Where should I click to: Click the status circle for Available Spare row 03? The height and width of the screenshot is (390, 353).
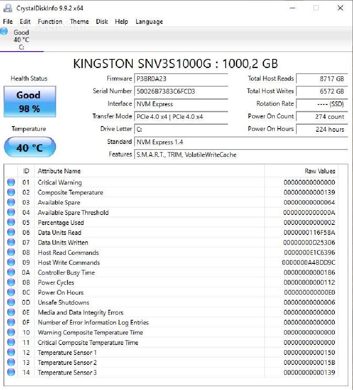pyautogui.click(x=11, y=202)
